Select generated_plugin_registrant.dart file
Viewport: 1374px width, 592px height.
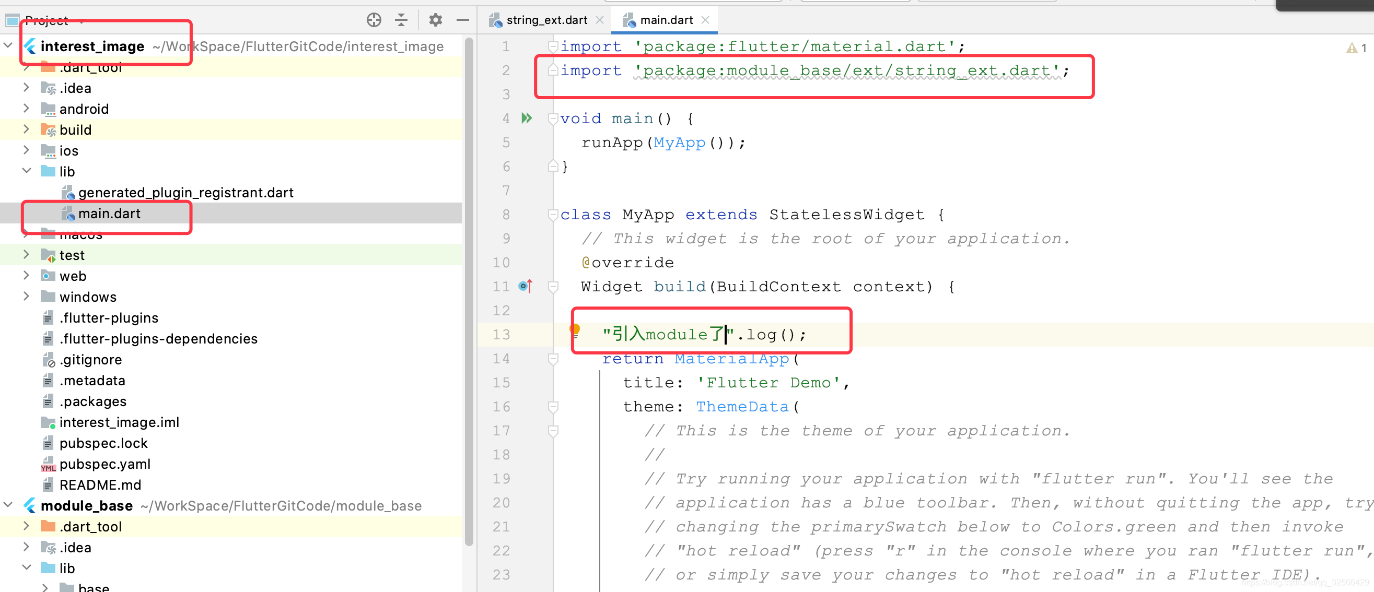[185, 192]
